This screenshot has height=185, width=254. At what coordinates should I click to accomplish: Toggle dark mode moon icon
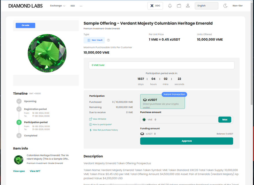(225, 6)
